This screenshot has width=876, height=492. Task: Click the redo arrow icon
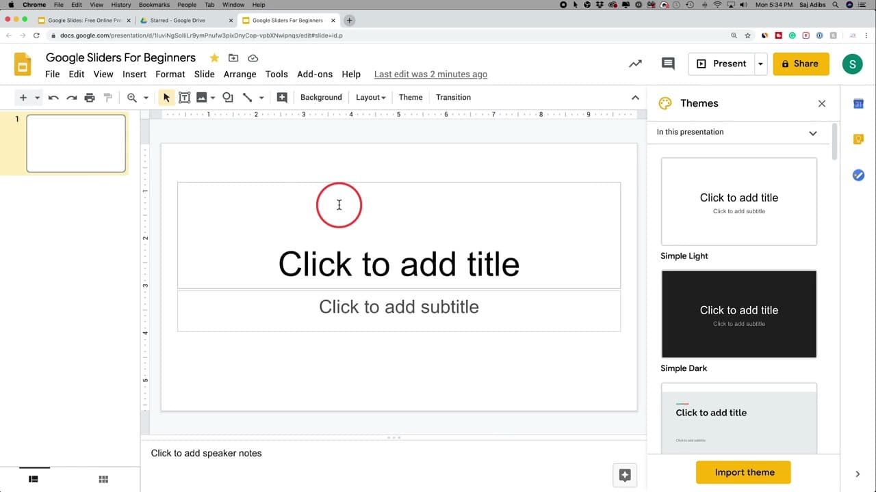[x=71, y=98]
